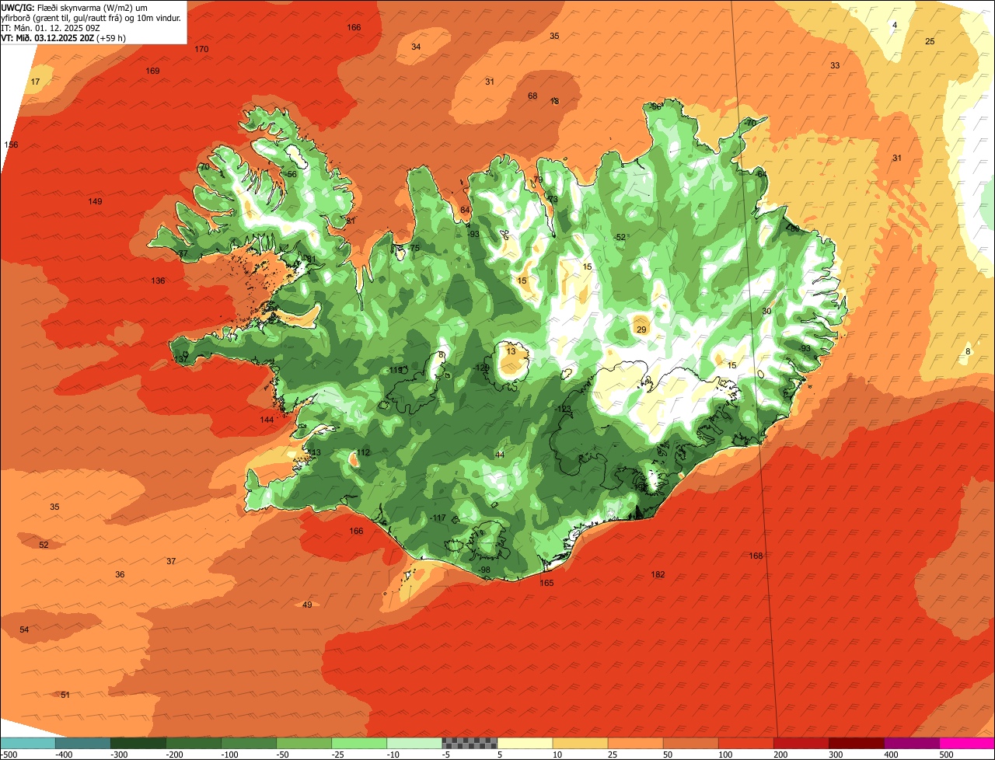This screenshot has width=995, height=760.
Task: Select the dark green swatch from -300 to -200
Action: [x=138, y=743]
